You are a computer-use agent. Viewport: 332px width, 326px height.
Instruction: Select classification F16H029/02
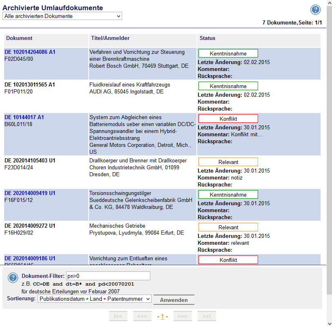coord(19,233)
